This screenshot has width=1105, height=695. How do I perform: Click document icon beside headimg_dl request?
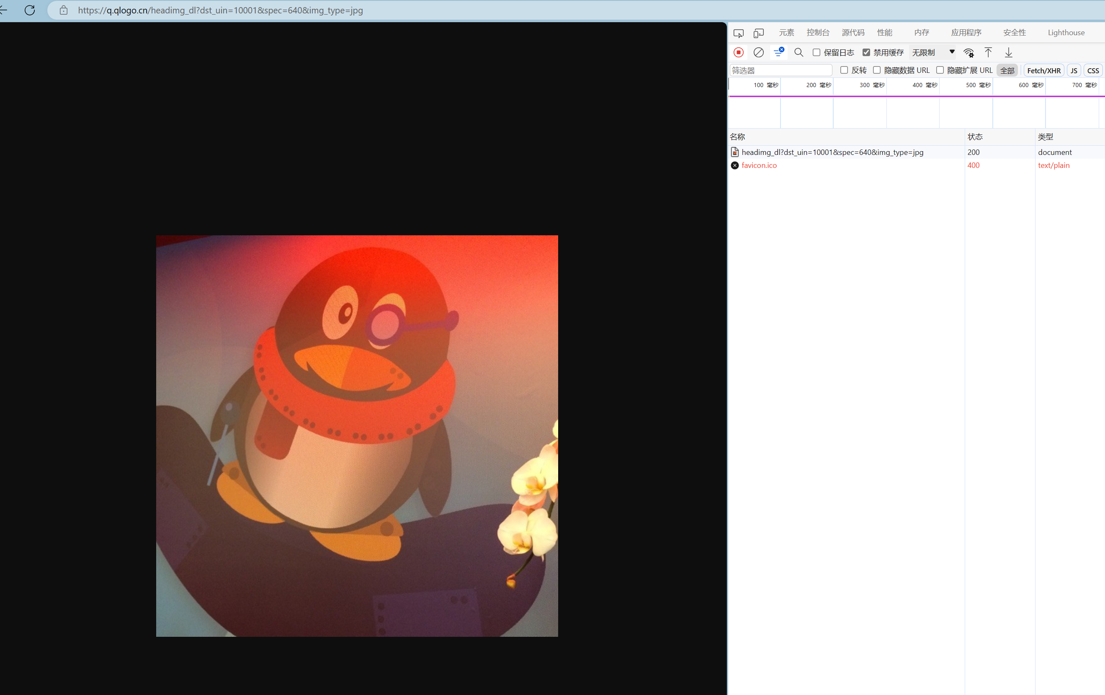point(735,152)
